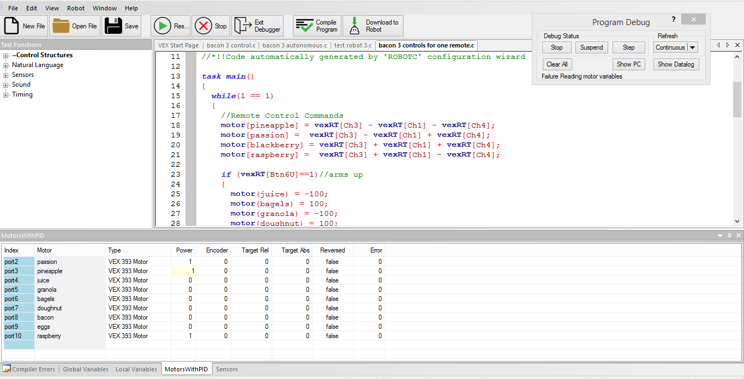This screenshot has height=379, width=744.
Task: Click the Compile Program toolbar button
Action: [x=317, y=26]
